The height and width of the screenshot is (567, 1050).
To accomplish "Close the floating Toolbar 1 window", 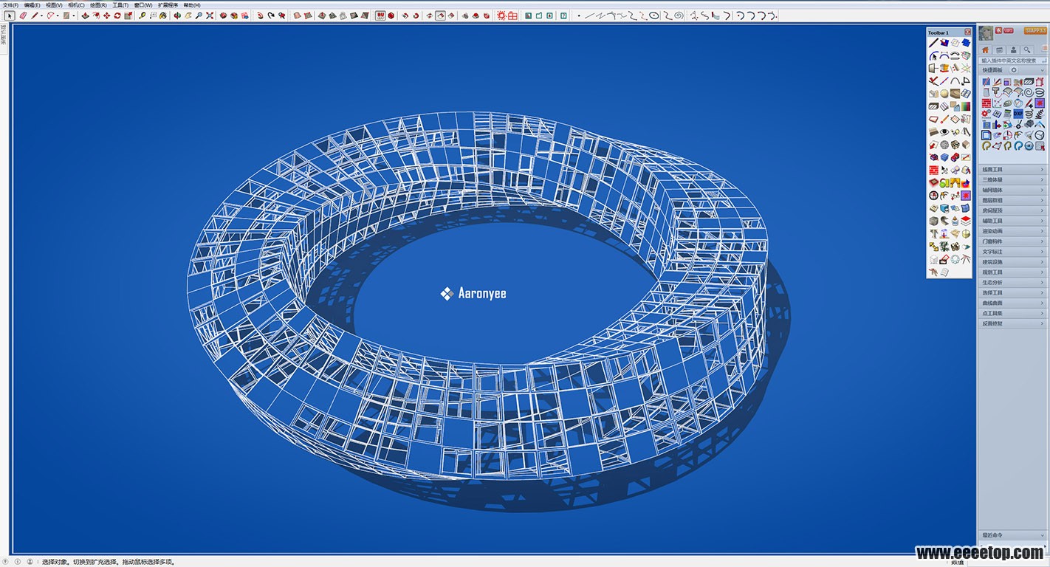I will click(967, 32).
